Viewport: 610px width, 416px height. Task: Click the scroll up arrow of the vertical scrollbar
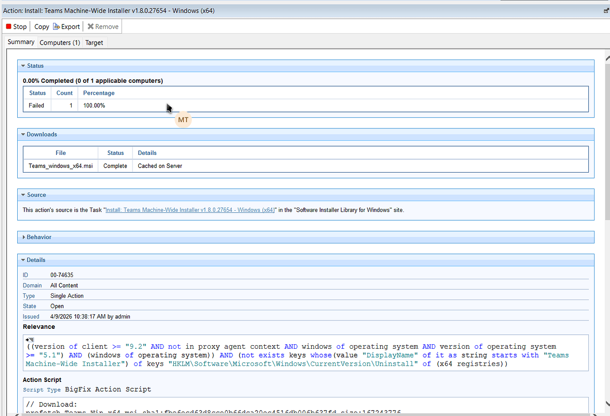(x=607, y=58)
